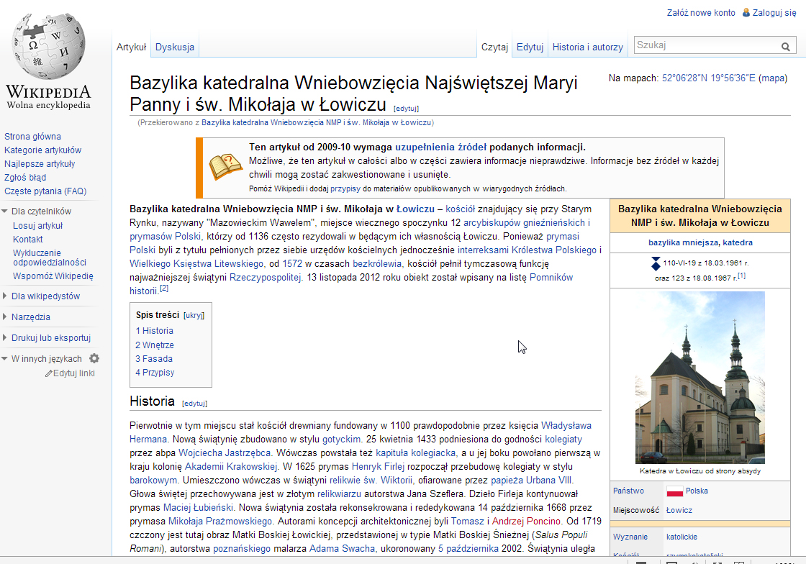Image resolution: width=806 pixels, height=564 pixels.
Task: Open katolickie link in infobox
Action: click(x=682, y=537)
